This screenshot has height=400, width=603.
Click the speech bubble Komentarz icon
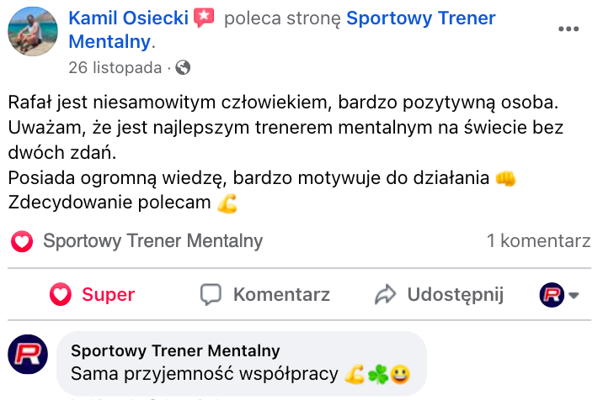(x=211, y=295)
